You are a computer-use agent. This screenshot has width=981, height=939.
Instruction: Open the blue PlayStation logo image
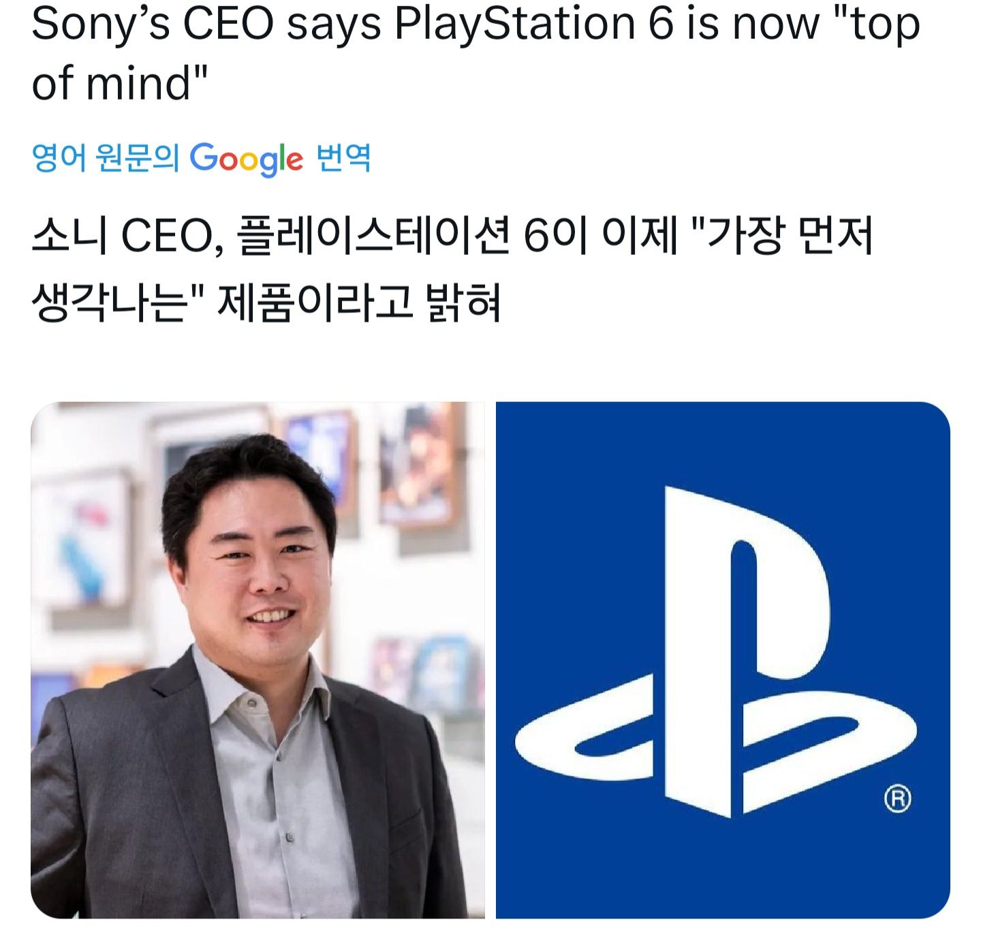(x=723, y=660)
